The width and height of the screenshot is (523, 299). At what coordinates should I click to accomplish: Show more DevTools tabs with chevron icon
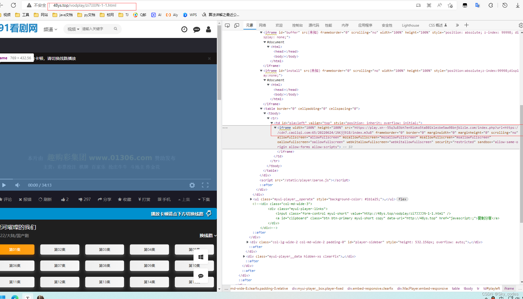[x=457, y=25]
